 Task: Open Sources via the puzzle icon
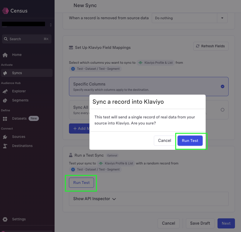pyautogui.click(x=5, y=137)
